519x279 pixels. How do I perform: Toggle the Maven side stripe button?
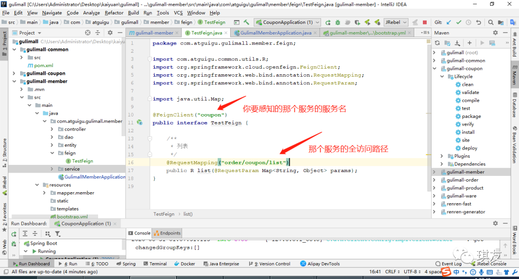(515, 75)
